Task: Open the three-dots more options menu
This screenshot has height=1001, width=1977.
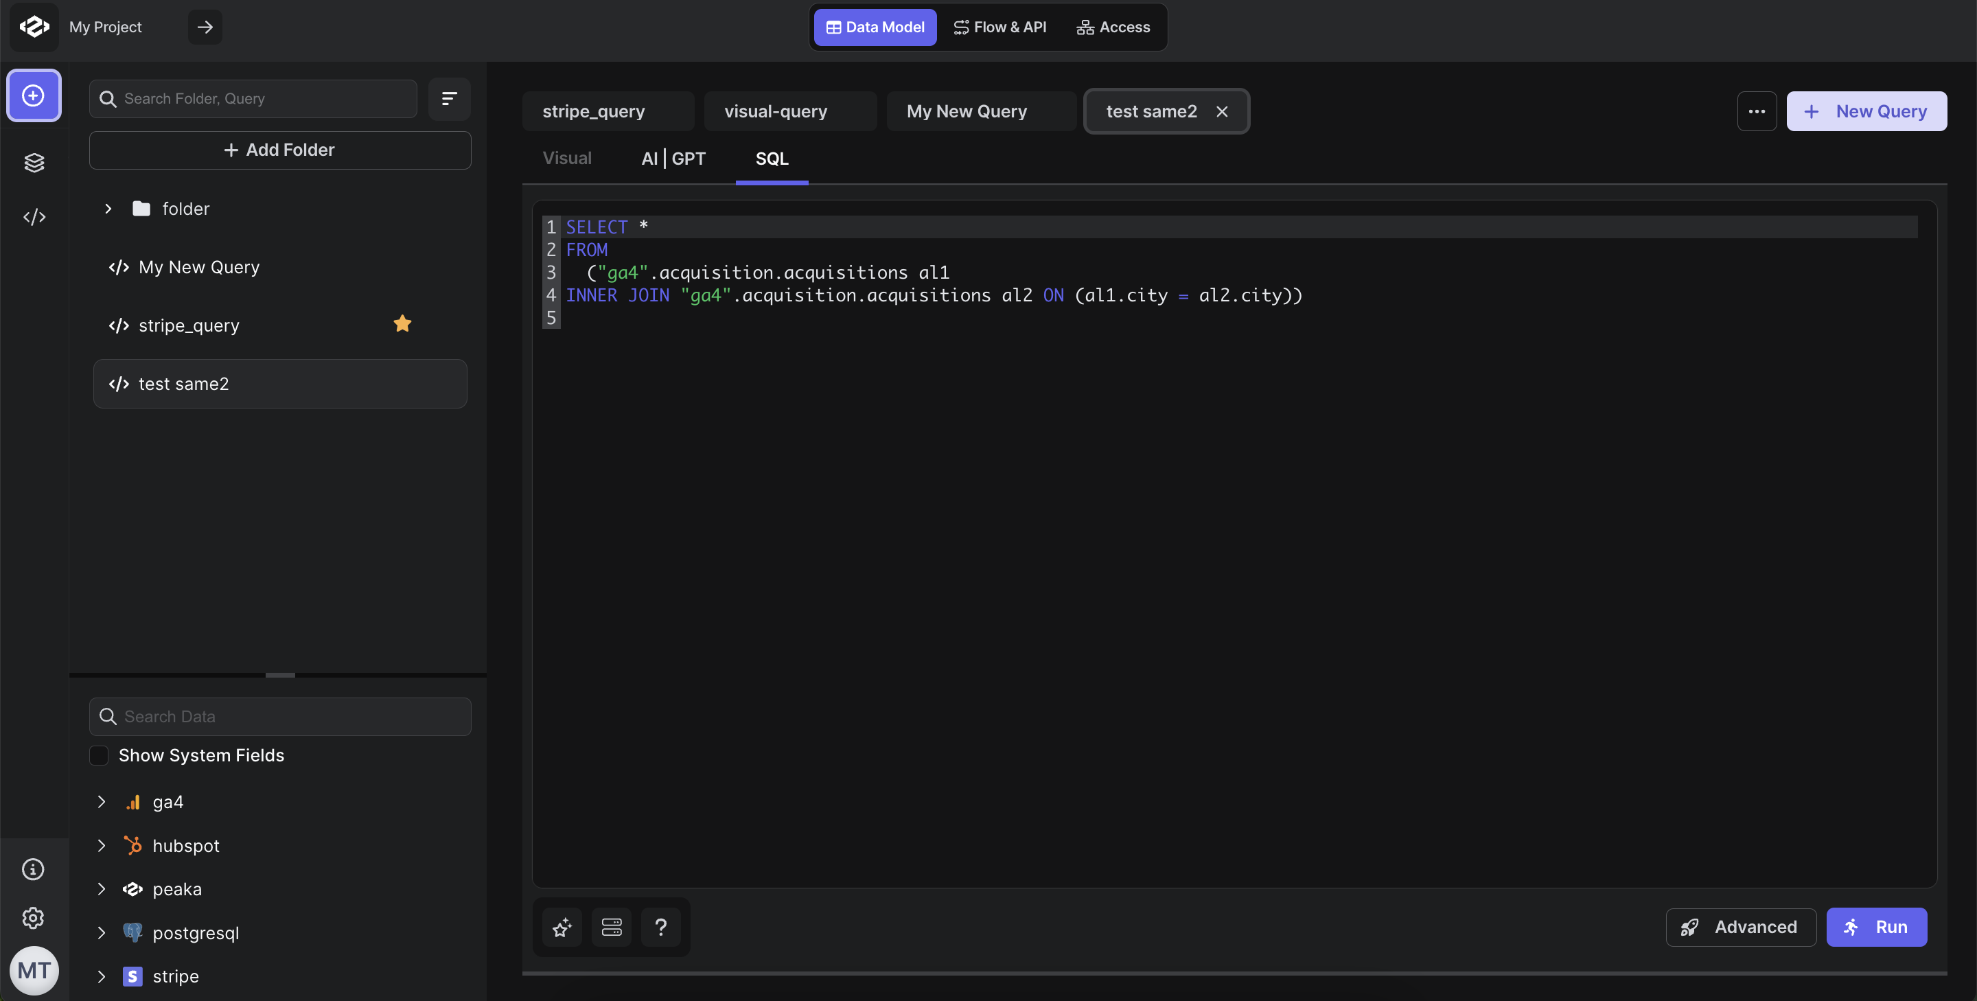Action: pos(1757,111)
